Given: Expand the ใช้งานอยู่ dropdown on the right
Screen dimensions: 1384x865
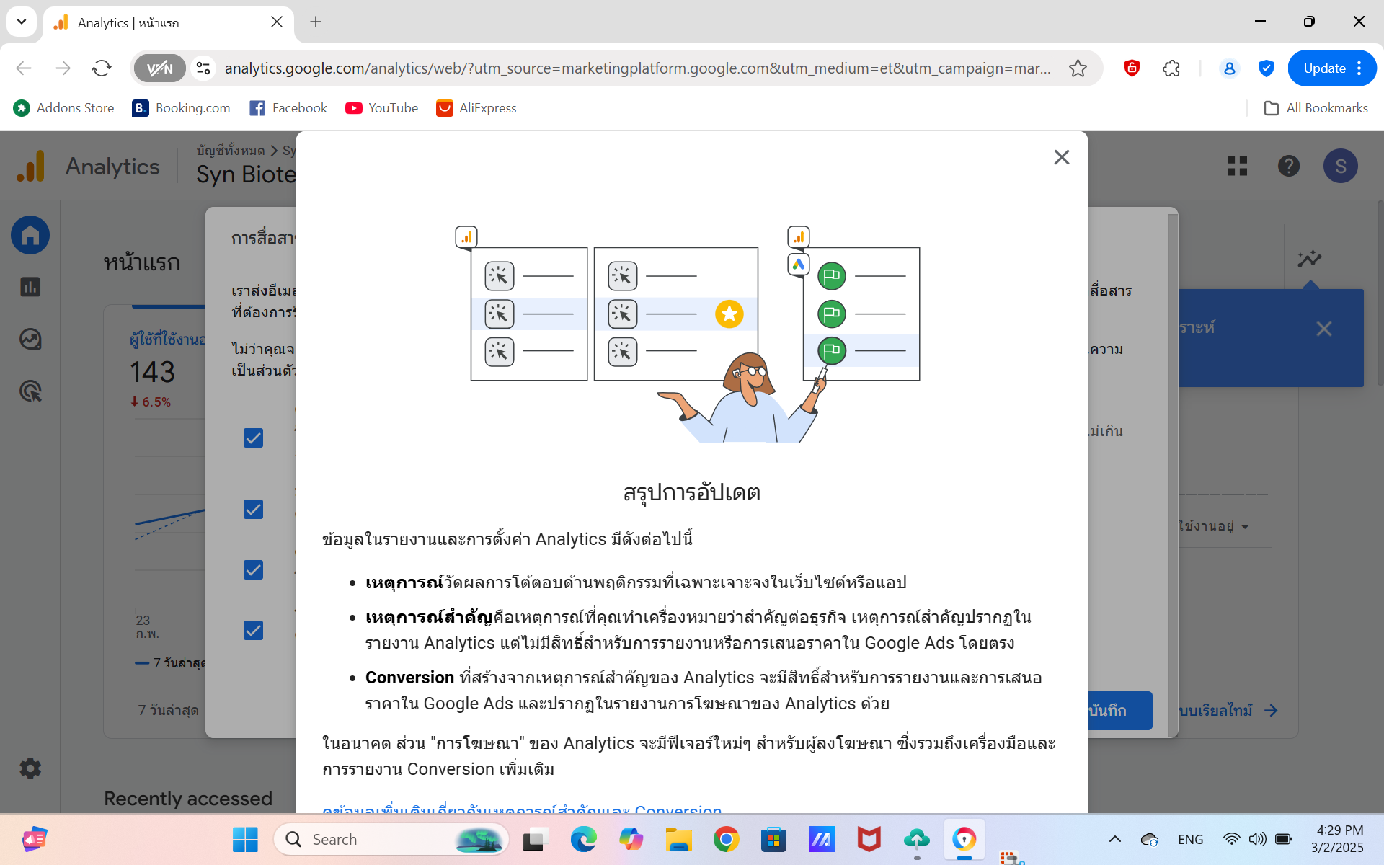Looking at the screenshot, I should click(x=1215, y=526).
